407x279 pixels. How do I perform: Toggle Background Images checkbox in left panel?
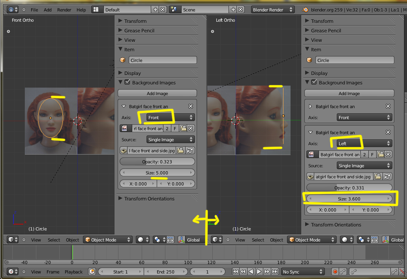[127, 82]
